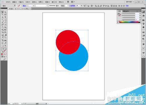Viewport: 146px width, 105px height.
Task: Select the Artboard tool in toolbox
Action: (3, 43)
